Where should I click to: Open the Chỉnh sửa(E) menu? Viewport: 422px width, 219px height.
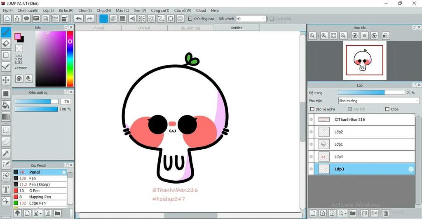click(28, 10)
